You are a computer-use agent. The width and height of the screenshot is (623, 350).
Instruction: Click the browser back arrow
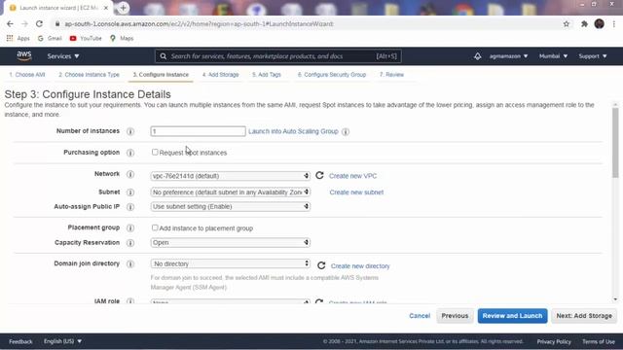(10, 23)
